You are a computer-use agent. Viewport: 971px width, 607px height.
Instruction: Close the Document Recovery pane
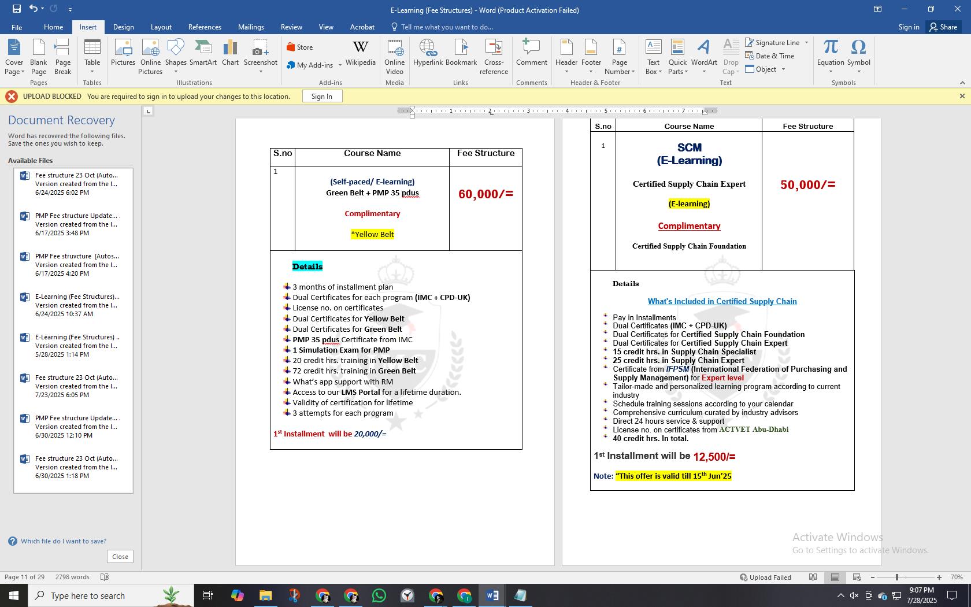coord(120,557)
